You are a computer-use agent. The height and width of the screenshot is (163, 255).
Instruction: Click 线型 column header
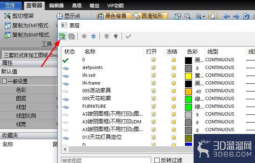point(225,51)
